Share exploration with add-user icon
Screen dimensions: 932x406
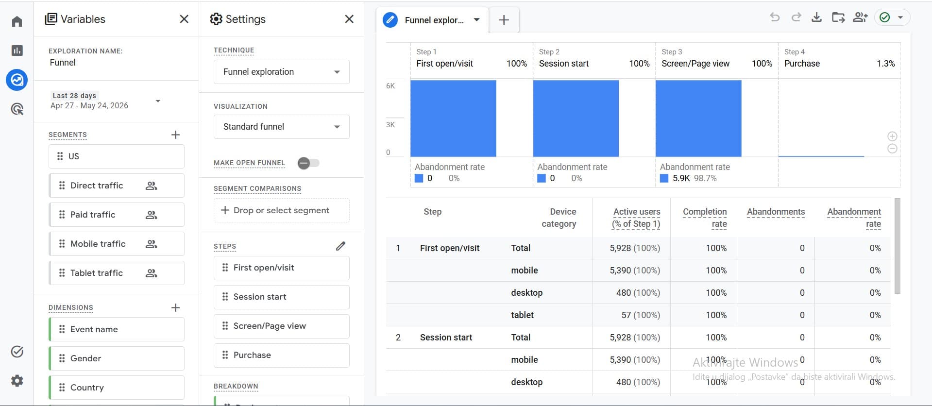point(860,17)
